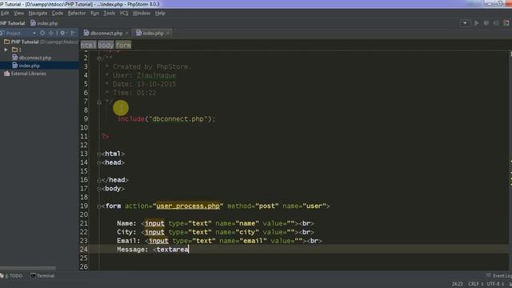Click the green Run play icon
Viewport: 512px width, 288px height.
tap(477, 23)
